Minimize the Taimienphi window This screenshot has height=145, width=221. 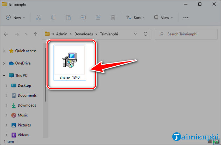(x=186, y=4)
